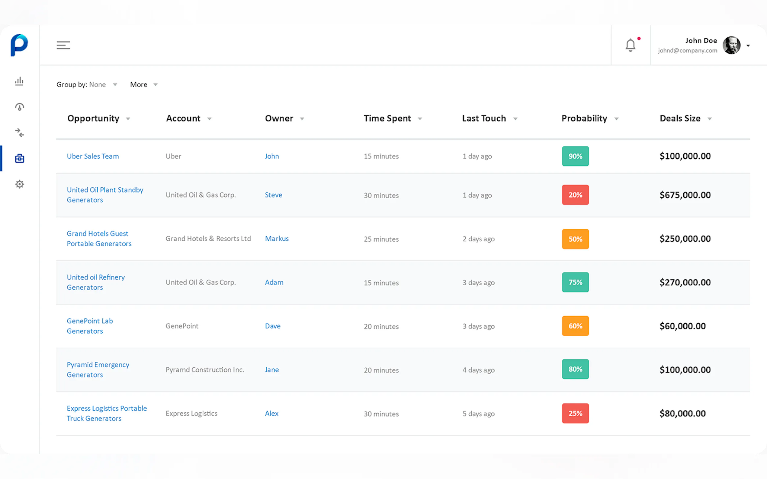Open the Uber Sales Team opportunity link
The height and width of the screenshot is (479, 767).
(x=93, y=156)
